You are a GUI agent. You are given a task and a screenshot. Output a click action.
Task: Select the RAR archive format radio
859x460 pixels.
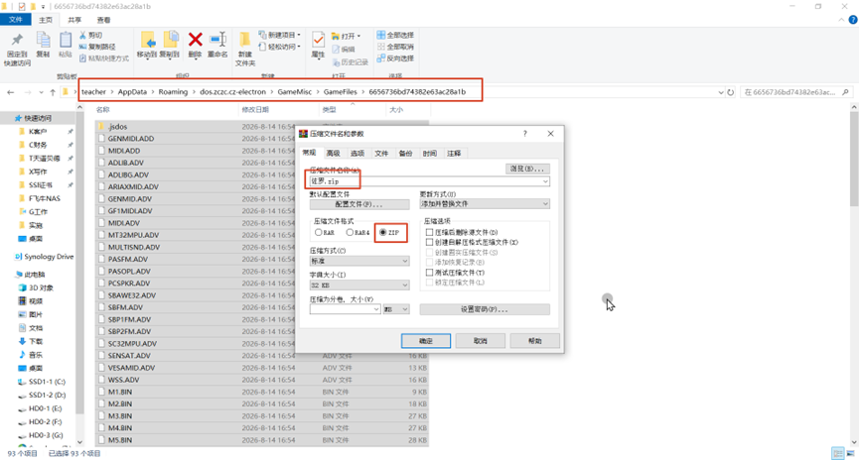coord(319,232)
